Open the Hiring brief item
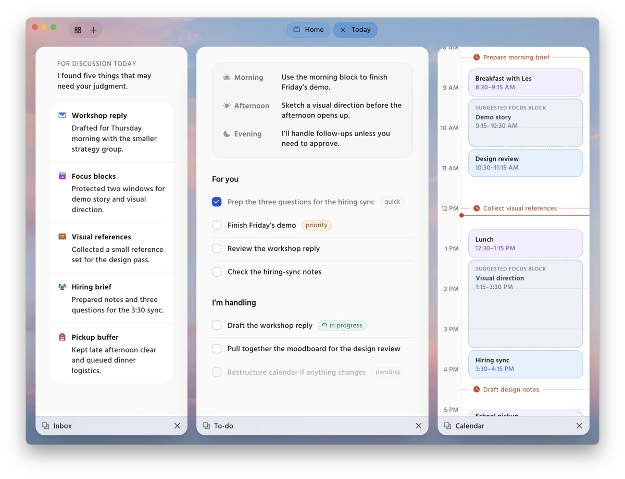 click(x=111, y=298)
